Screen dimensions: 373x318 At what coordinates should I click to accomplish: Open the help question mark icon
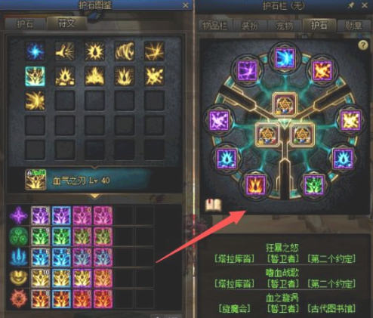pyautogui.click(x=363, y=45)
